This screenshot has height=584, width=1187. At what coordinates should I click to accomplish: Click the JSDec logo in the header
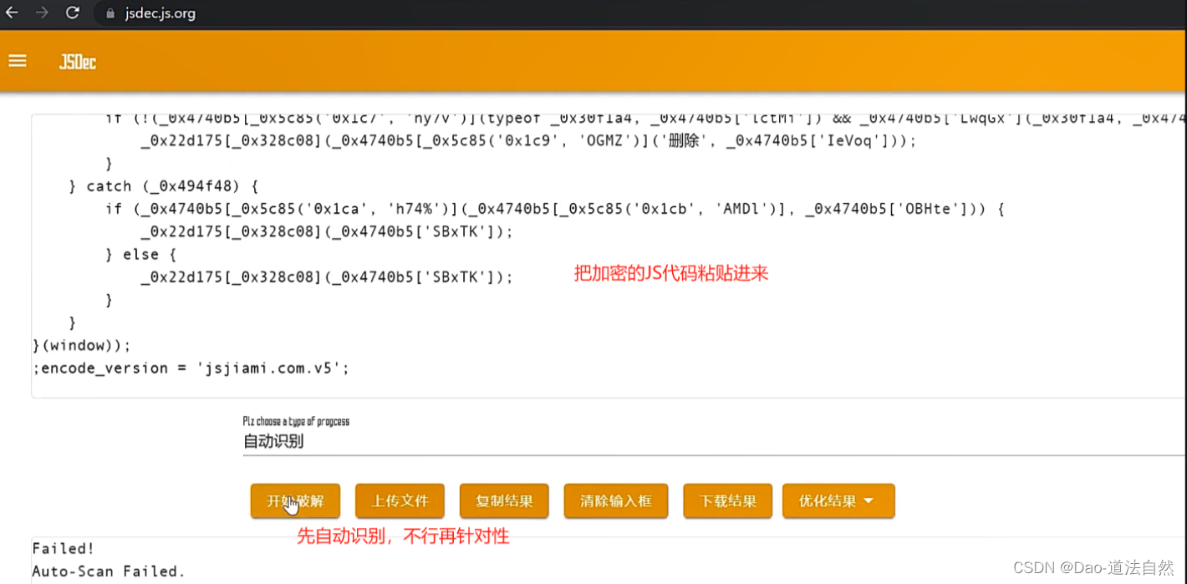click(76, 61)
